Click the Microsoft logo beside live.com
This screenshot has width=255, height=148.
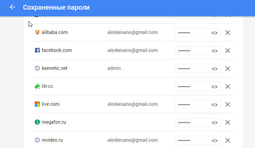37,104
